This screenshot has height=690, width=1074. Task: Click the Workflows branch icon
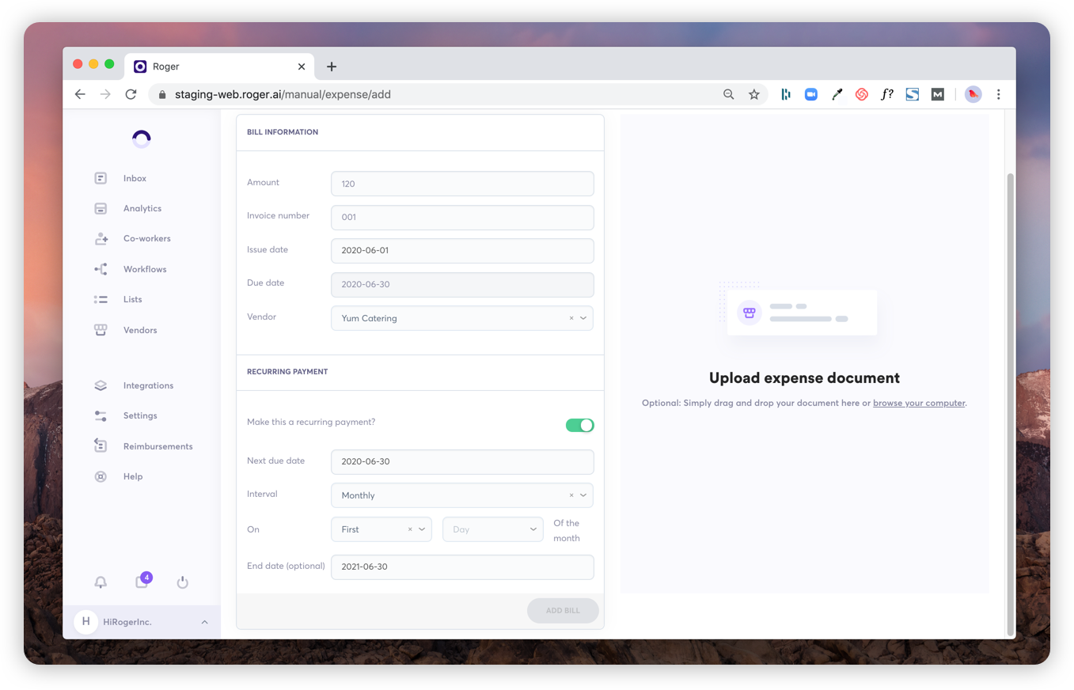tap(101, 269)
